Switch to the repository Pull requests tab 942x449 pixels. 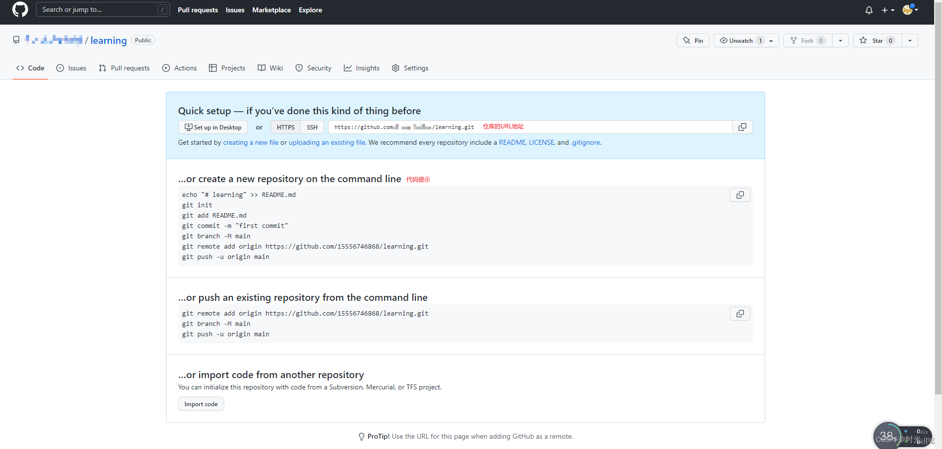(x=124, y=68)
